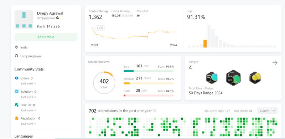The width and height of the screenshot is (285, 139).
Task: Open badges list with the arrow icon
Action: tap(275, 63)
